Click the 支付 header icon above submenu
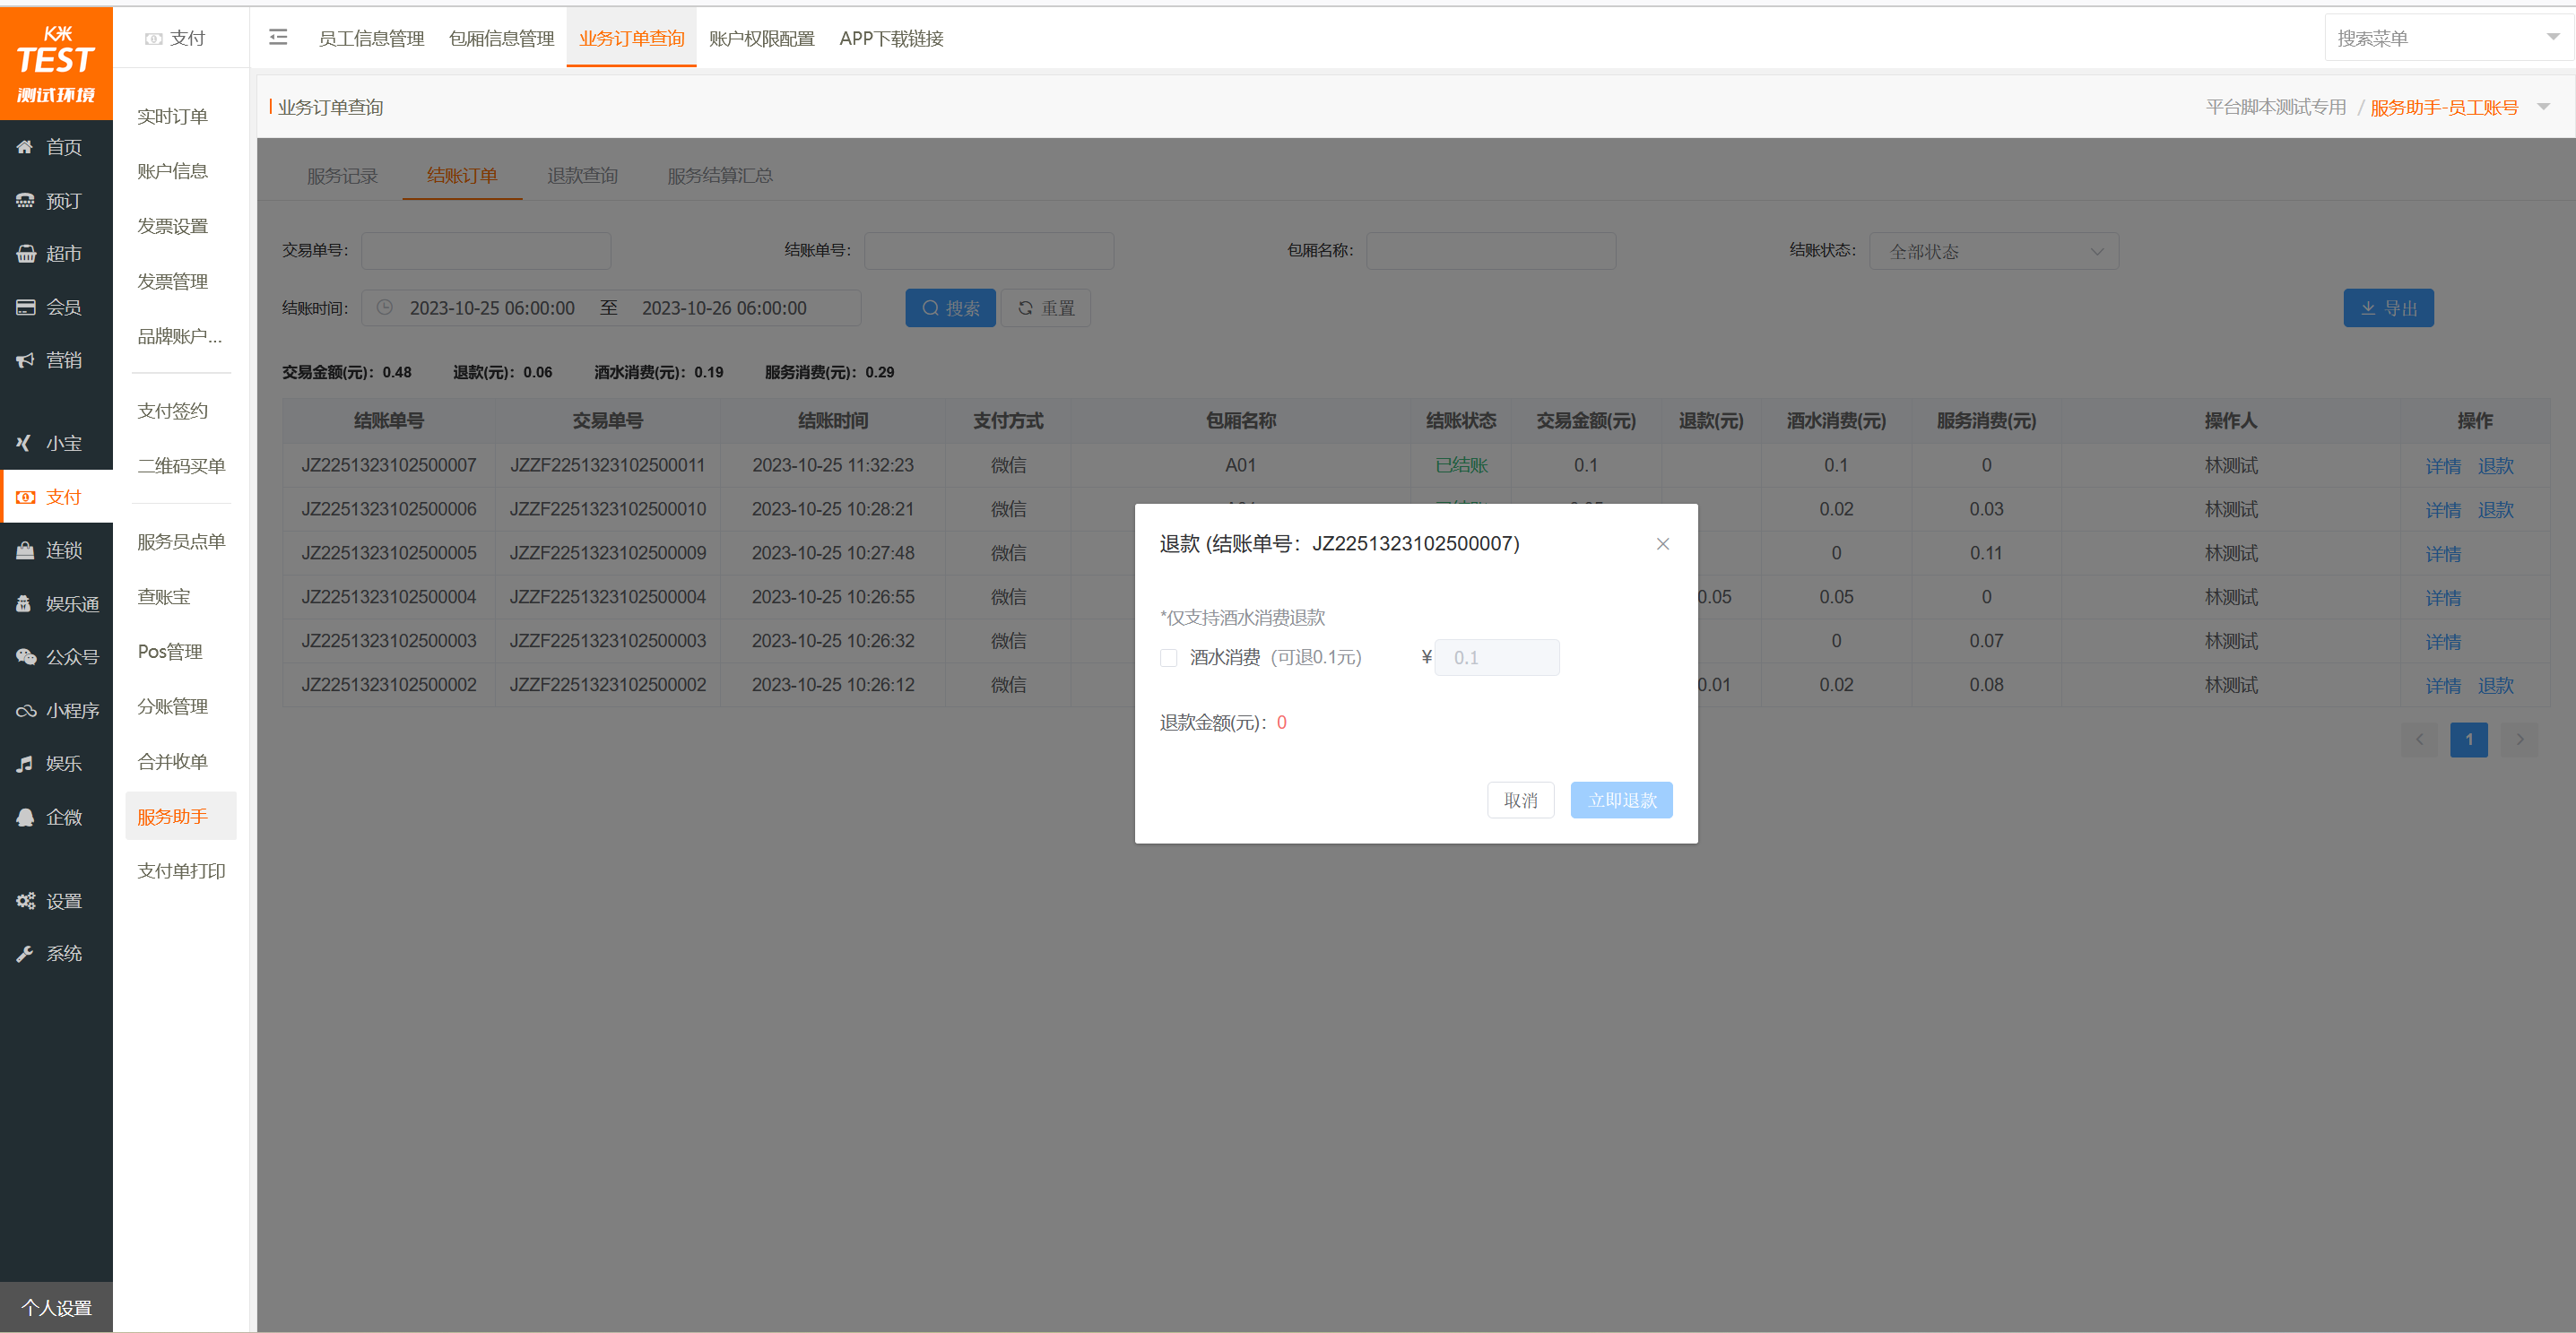This screenshot has height=1333, width=2576. pos(153,38)
